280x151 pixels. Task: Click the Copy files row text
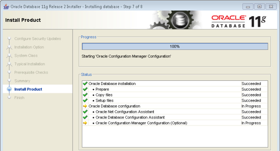tap(104, 95)
